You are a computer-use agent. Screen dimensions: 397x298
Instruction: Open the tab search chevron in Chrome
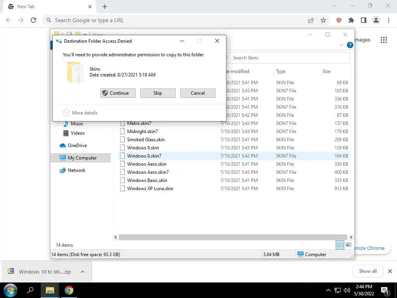coord(335,5)
